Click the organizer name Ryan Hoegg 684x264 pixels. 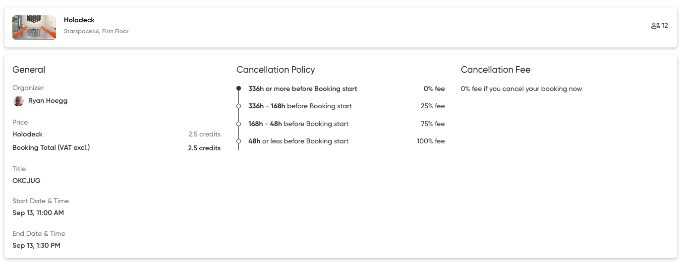[x=48, y=101]
